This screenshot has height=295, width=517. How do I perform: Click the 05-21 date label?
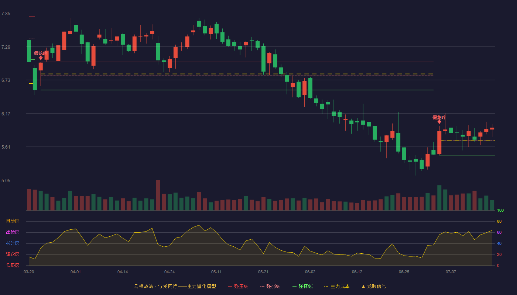[x=263, y=272]
